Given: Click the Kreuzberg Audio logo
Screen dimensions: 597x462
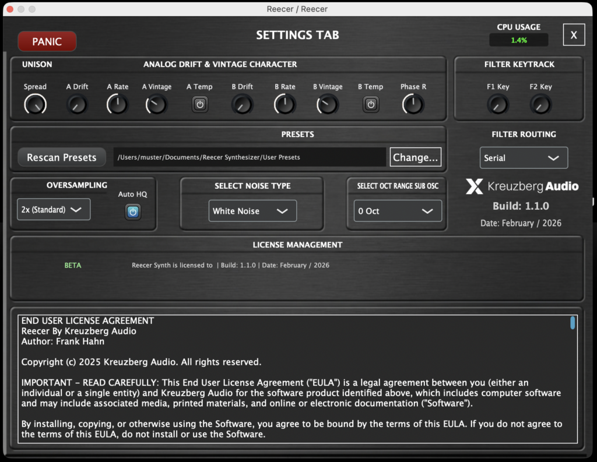Looking at the screenshot, I should pos(522,186).
